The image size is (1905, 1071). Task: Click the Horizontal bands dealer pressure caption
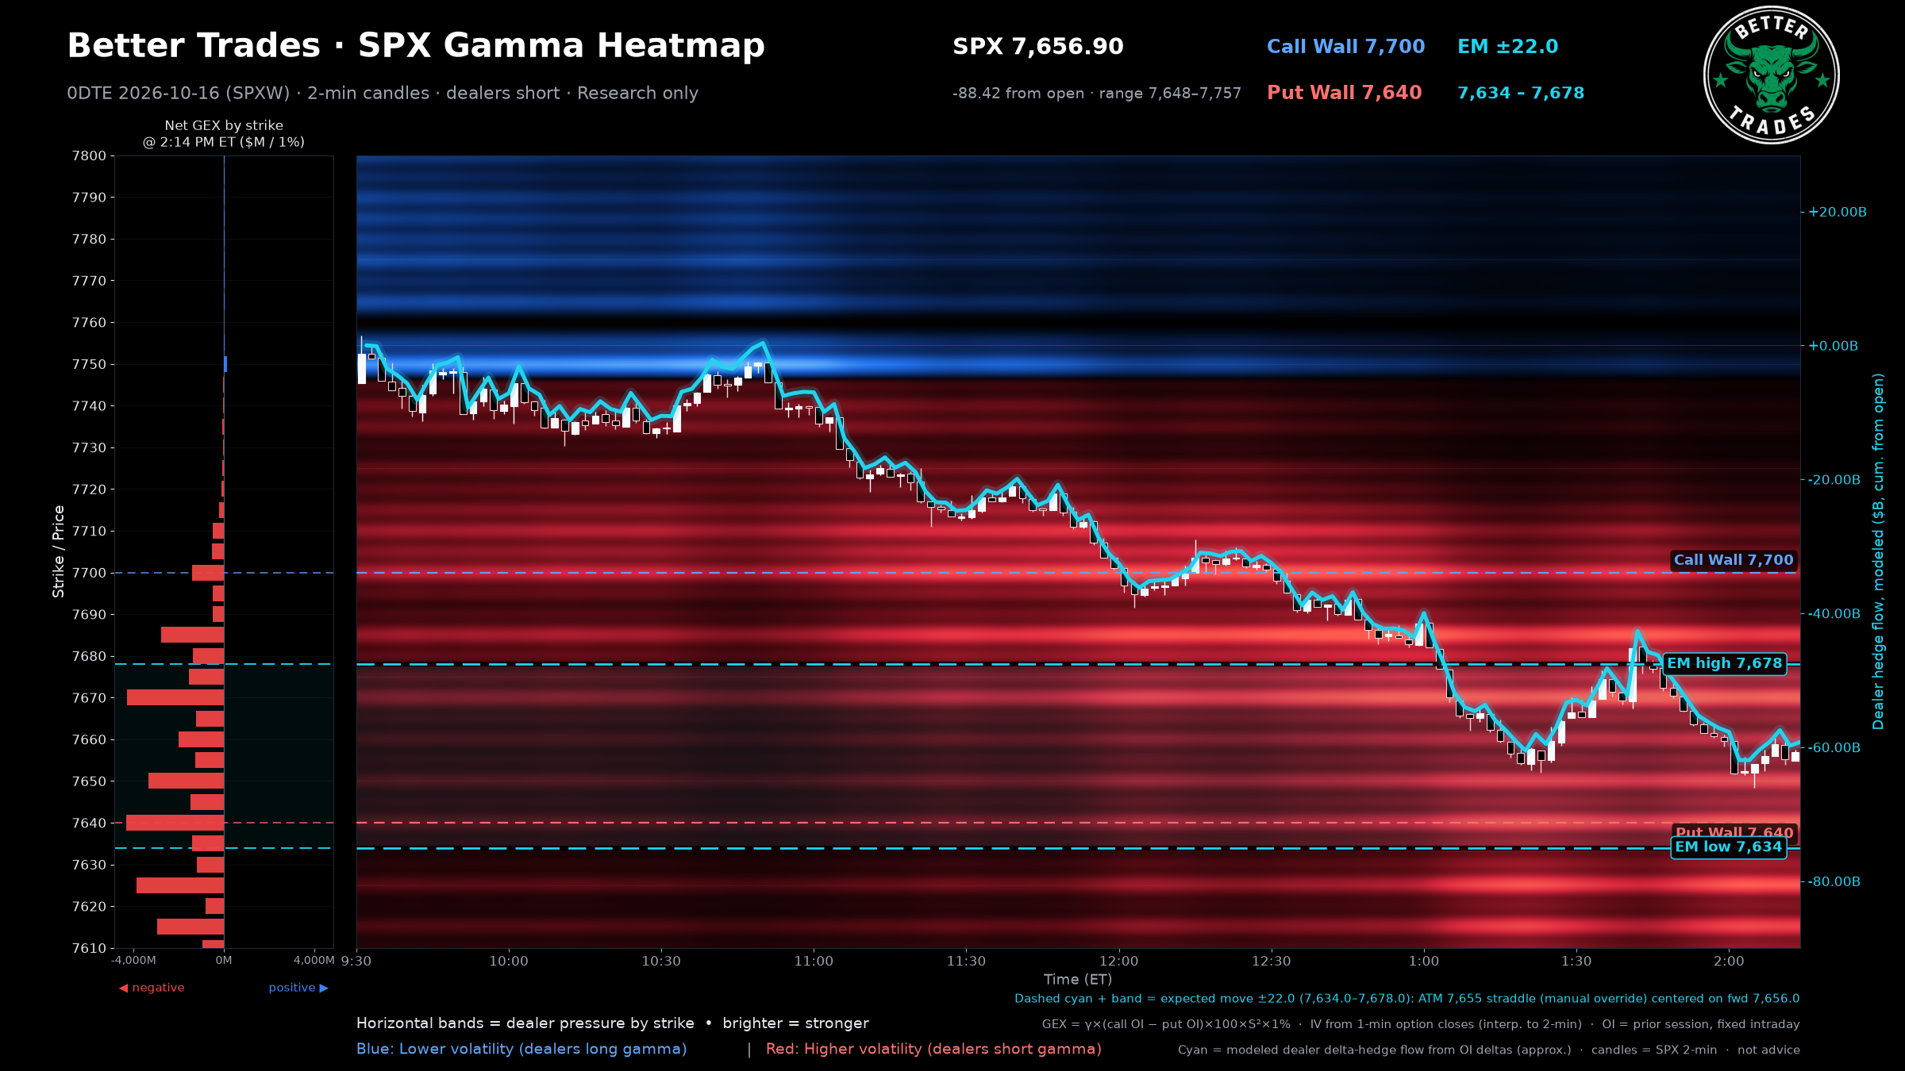point(612,1023)
